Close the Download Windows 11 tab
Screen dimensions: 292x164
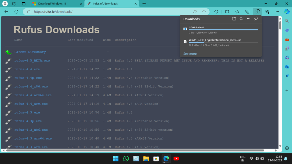[x=81, y=3]
